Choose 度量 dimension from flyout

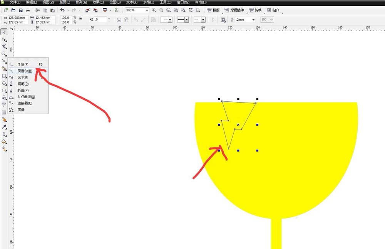pyautogui.click(x=28, y=109)
